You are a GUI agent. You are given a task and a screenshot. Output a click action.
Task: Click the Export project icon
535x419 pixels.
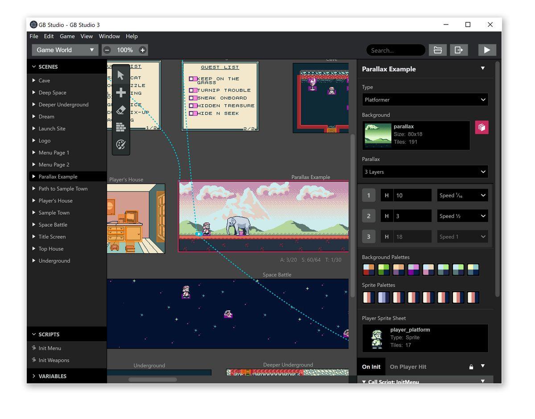[458, 50]
